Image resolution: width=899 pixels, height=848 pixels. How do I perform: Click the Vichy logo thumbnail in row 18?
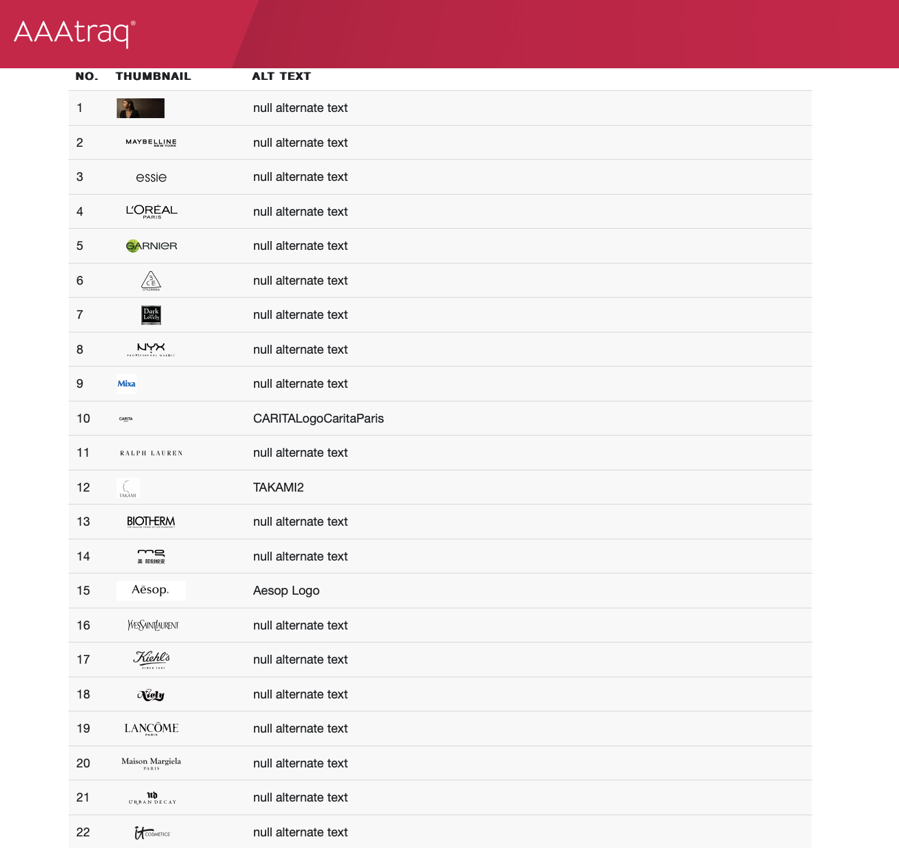[x=151, y=694]
